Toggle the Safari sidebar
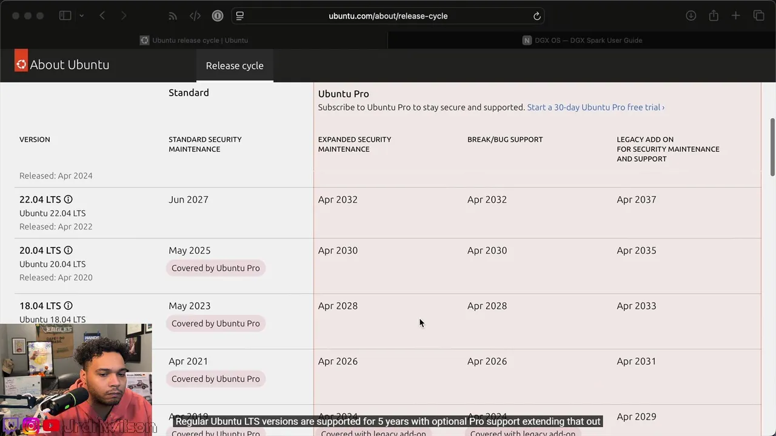This screenshot has width=776, height=436. [x=65, y=16]
